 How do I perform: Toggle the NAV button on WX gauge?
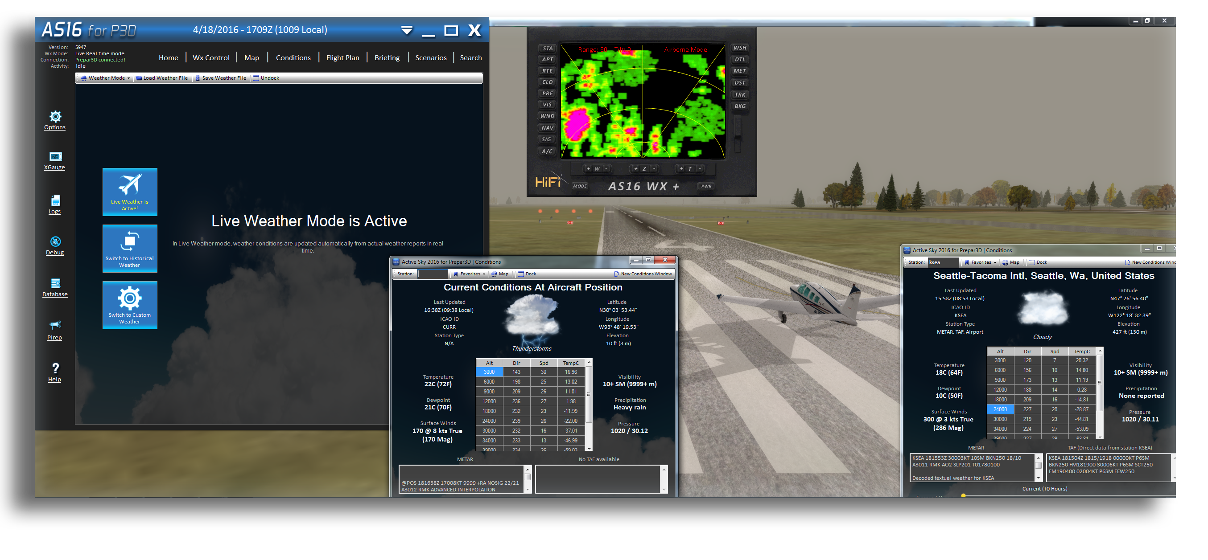(x=547, y=127)
